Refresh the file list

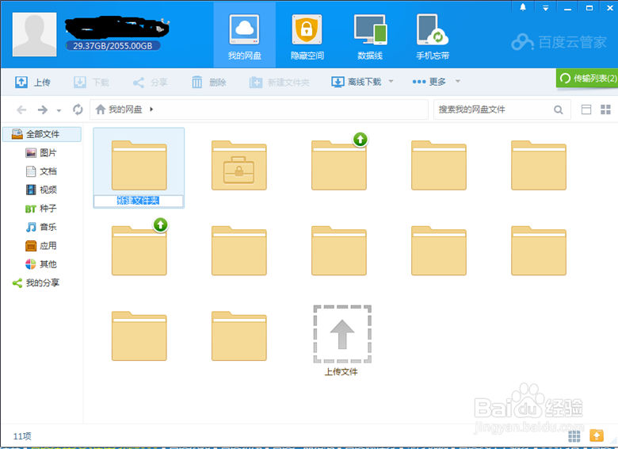tap(78, 109)
